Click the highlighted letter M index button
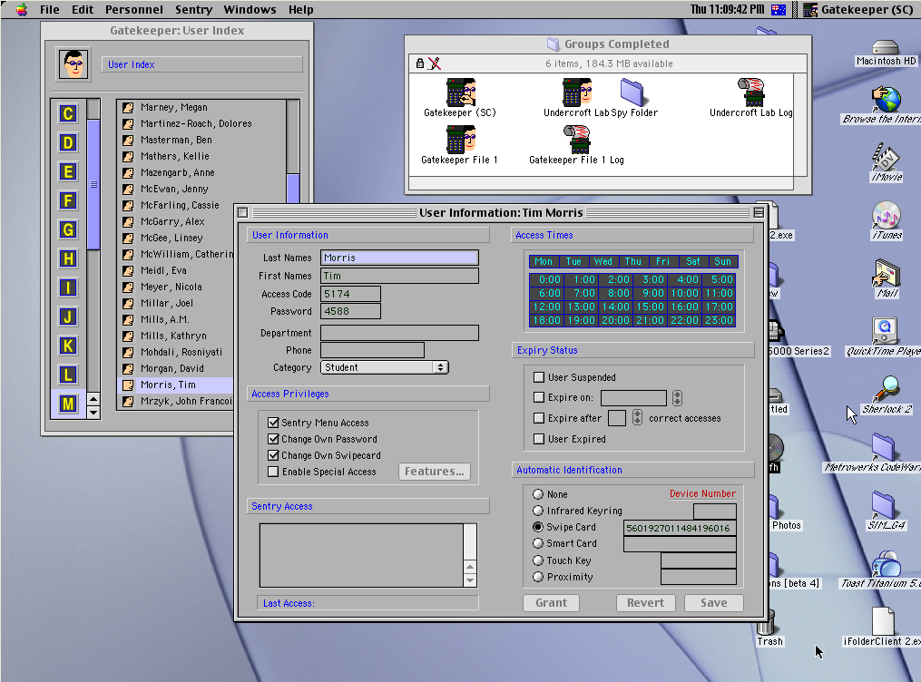Viewport: 921px width, 682px height. coord(68,404)
